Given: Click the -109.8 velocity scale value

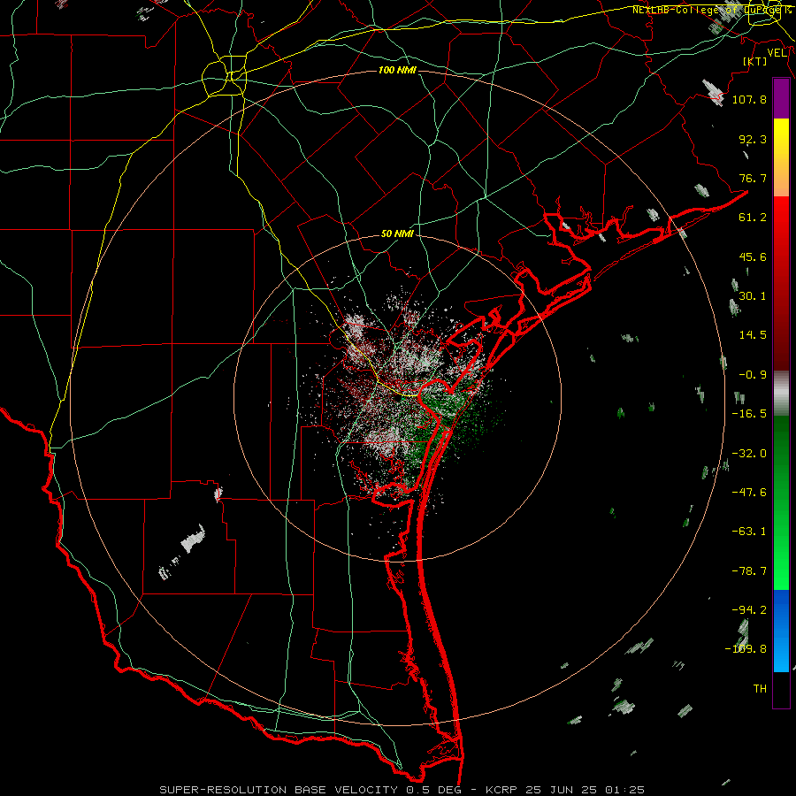Looking at the screenshot, I should pyautogui.click(x=746, y=649).
